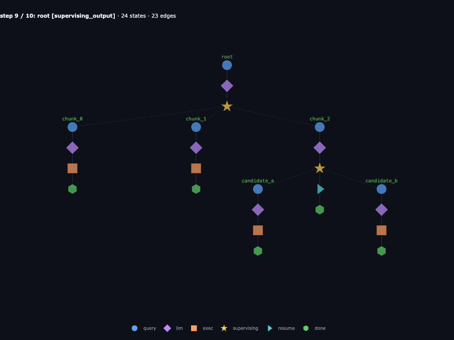Toggle the llm legend entry
This screenshot has width=454, height=340.
click(173, 328)
